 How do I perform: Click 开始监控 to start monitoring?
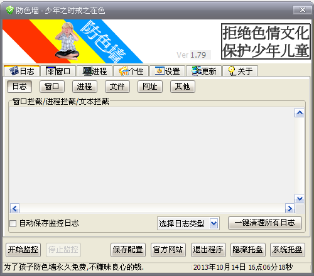pos(23,250)
